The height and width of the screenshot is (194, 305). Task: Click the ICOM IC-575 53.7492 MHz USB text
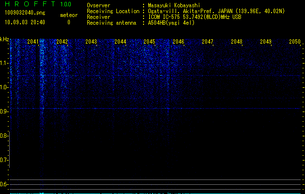click(195, 17)
